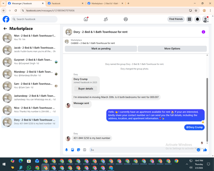
Task: Open a new browser tab
Action: click(x=128, y=3)
